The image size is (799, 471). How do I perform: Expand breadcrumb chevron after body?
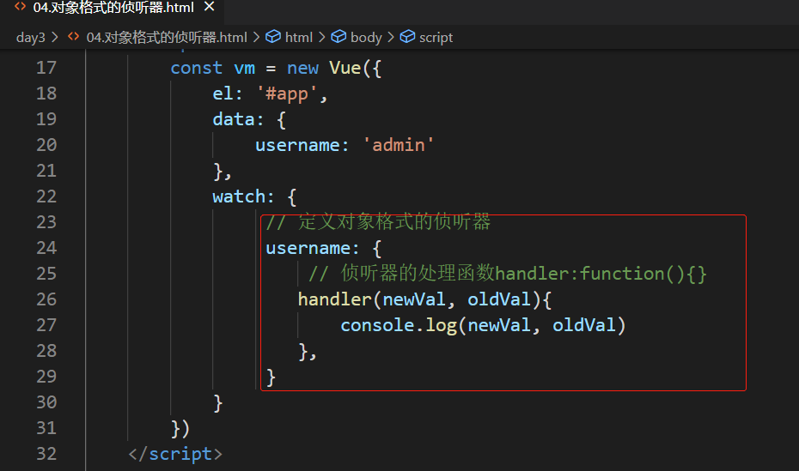click(391, 38)
